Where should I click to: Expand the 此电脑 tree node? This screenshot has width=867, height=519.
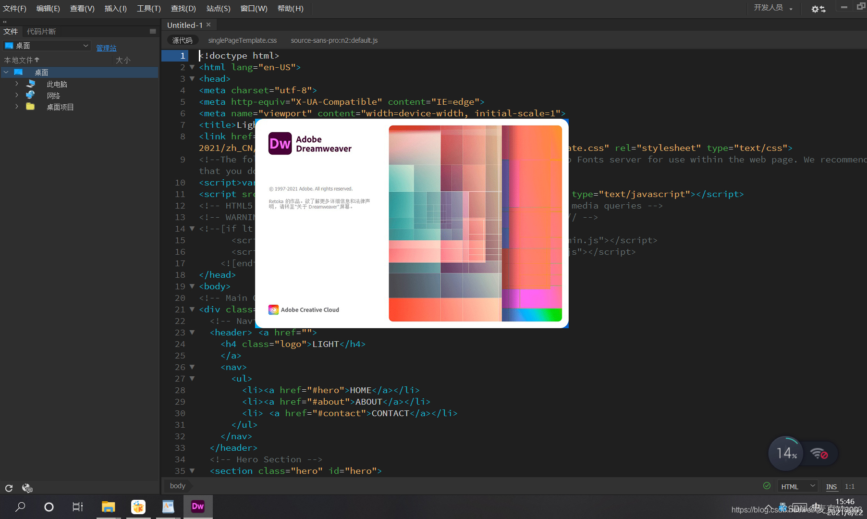(x=17, y=84)
